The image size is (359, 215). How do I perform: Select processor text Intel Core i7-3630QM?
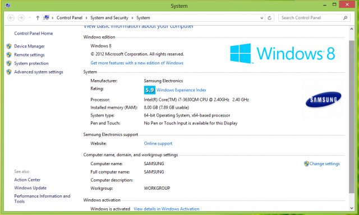coord(196,100)
